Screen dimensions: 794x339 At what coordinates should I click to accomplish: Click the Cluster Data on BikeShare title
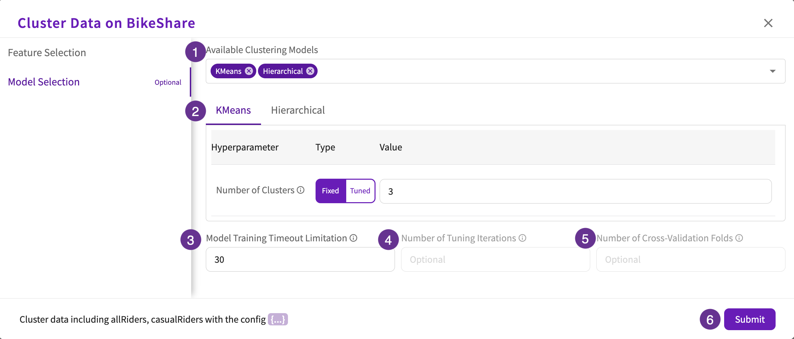tap(106, 23)
